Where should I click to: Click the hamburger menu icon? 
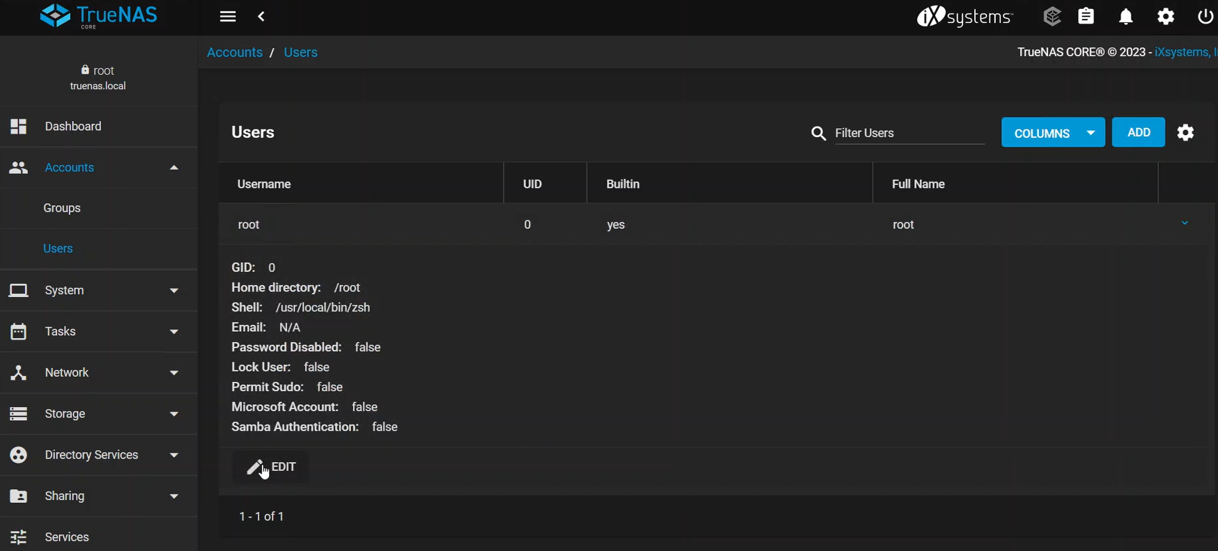coord(228,17)
